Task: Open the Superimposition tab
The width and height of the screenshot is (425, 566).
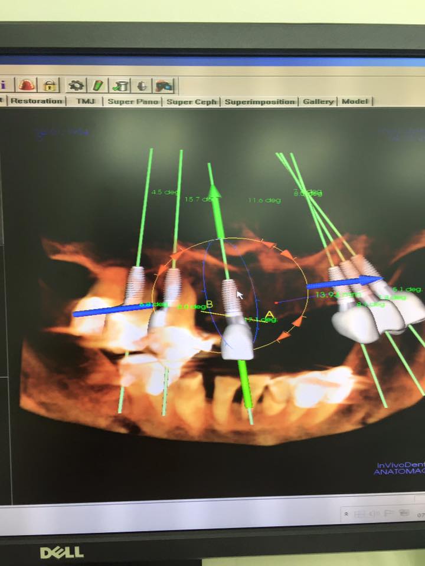Action: coord(260,102)
